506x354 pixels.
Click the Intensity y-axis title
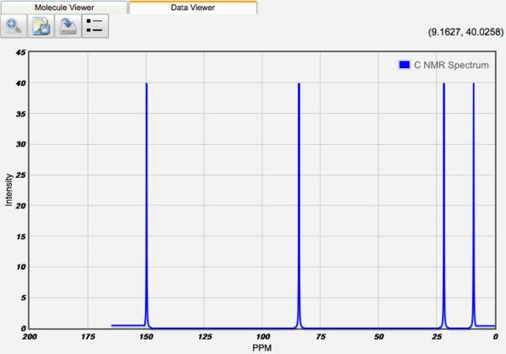pyautogui.click(x=8, y=190)
